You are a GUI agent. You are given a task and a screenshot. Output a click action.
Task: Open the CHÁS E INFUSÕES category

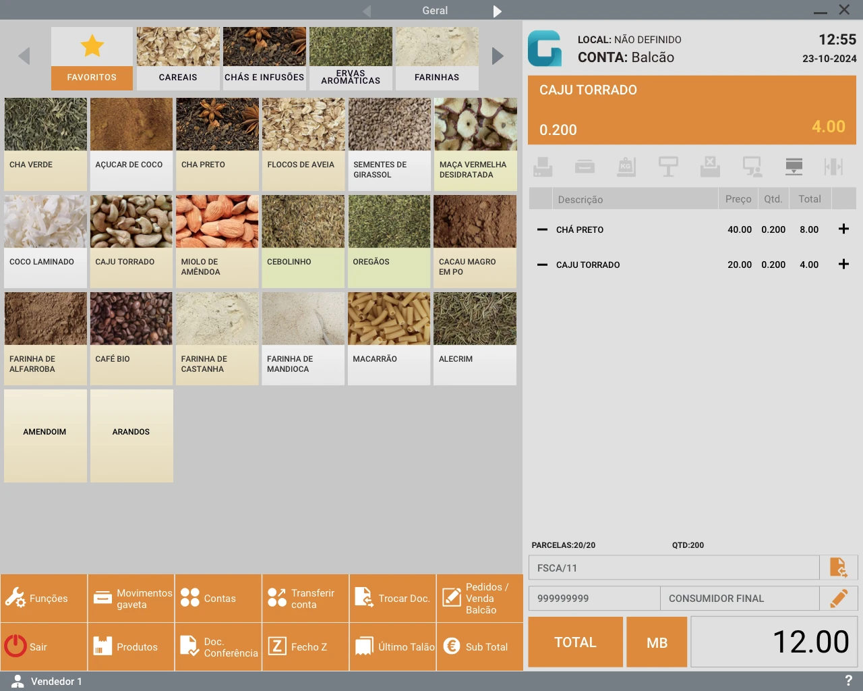[264, 59]
